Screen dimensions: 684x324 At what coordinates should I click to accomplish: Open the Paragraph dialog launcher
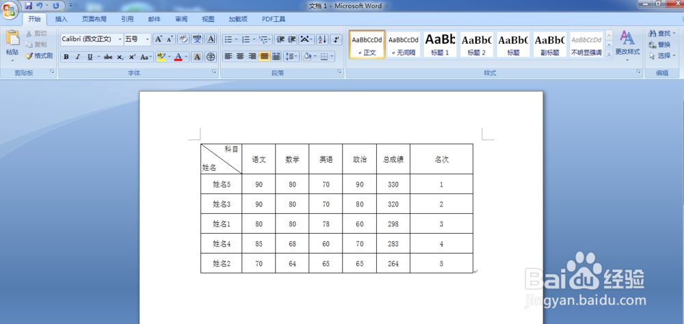(339, 71)
